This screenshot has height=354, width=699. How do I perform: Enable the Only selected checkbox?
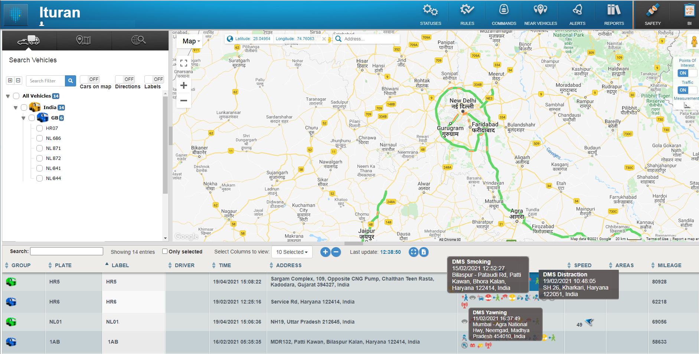165,251
